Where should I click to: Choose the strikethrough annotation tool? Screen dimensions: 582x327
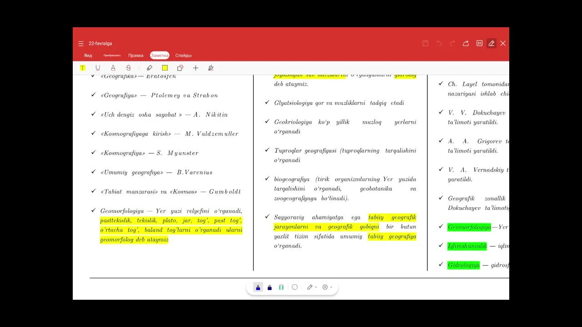pyautogui.click(x=129, y=68)
